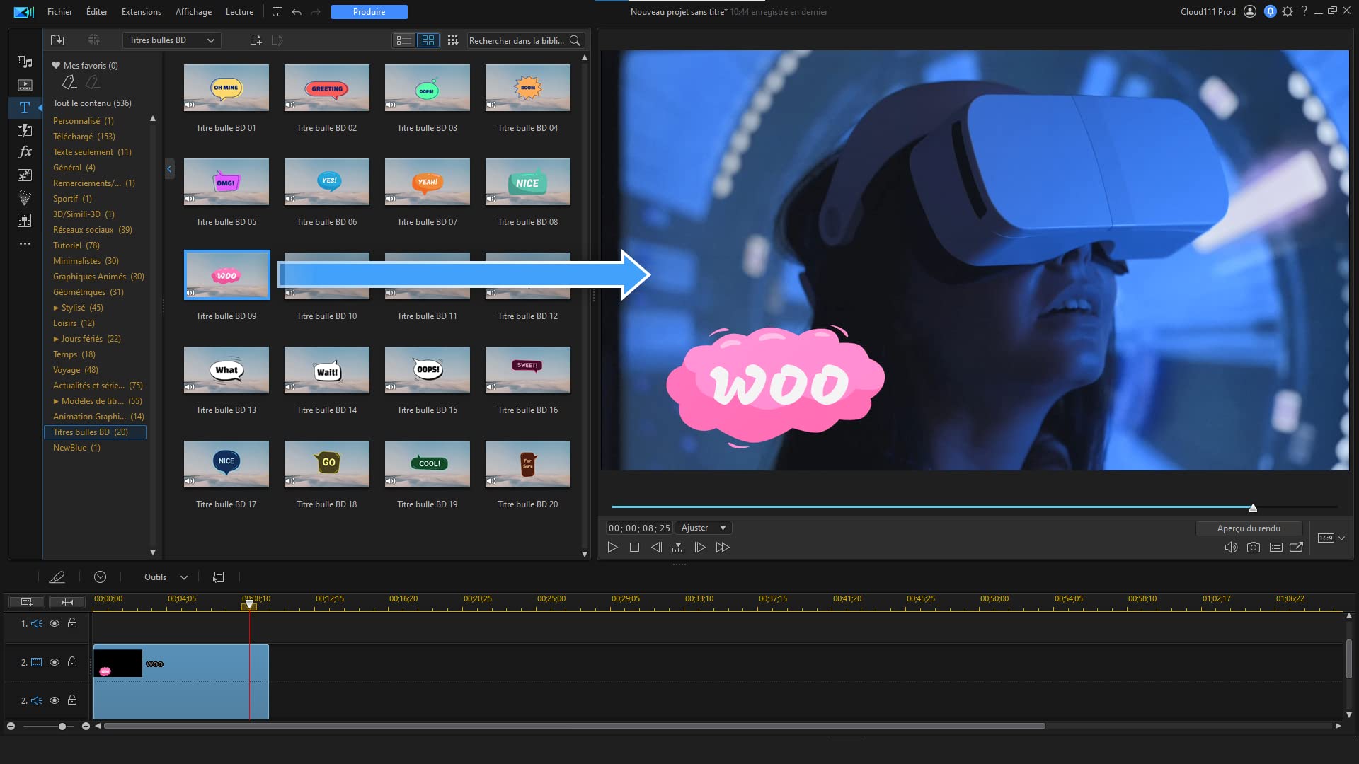Open the Lecture menu

(239, 12)
